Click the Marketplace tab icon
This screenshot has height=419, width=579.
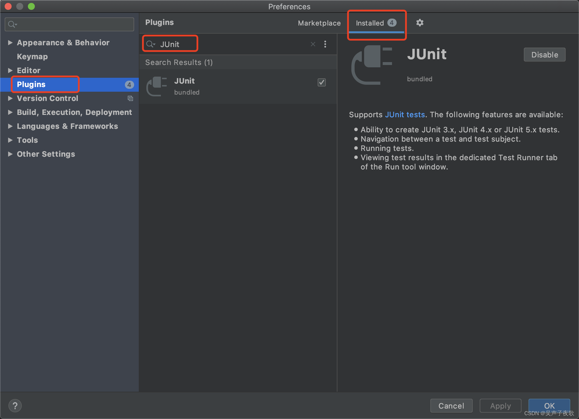(x=319, y=22)
